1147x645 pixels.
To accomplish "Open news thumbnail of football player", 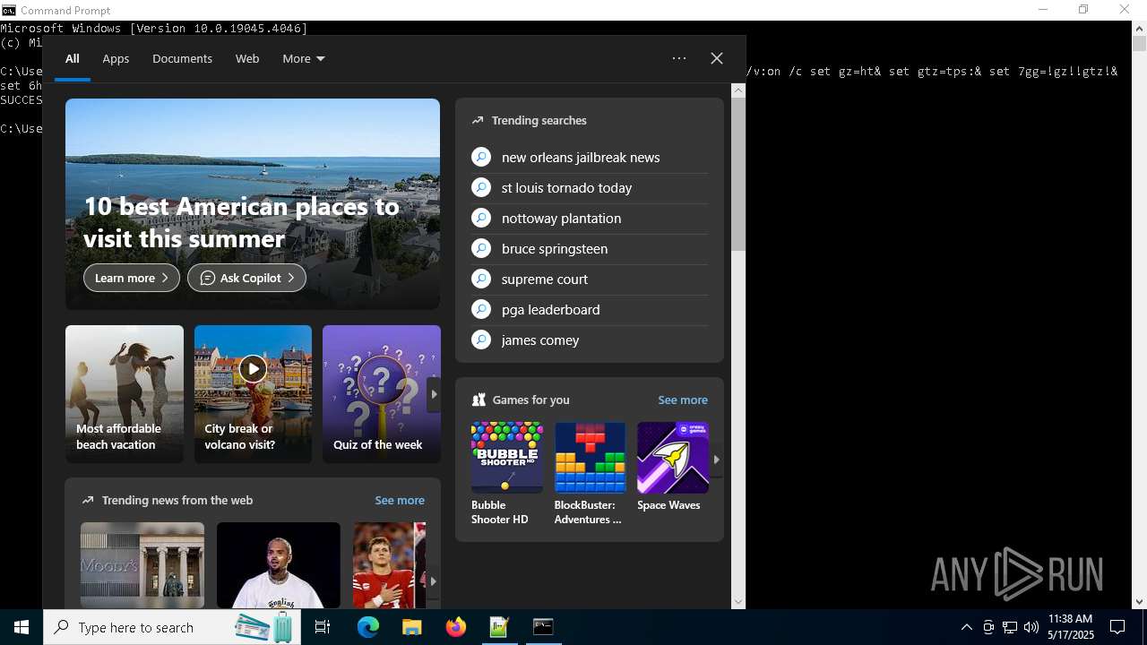I will (389, 565).
